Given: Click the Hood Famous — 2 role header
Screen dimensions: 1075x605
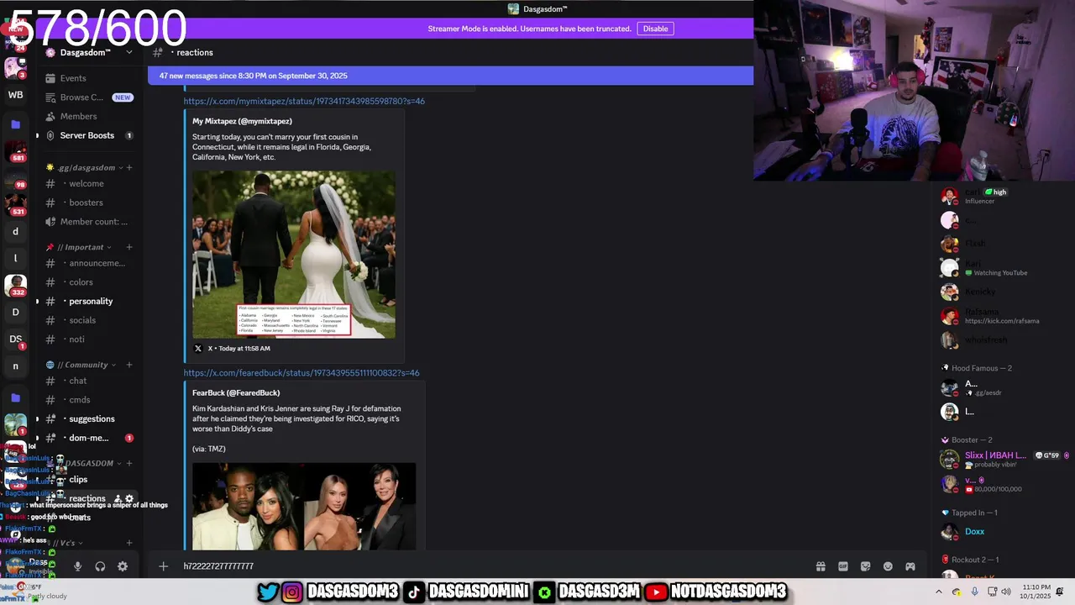Looking at the screenshot, I should coord(981,368).
